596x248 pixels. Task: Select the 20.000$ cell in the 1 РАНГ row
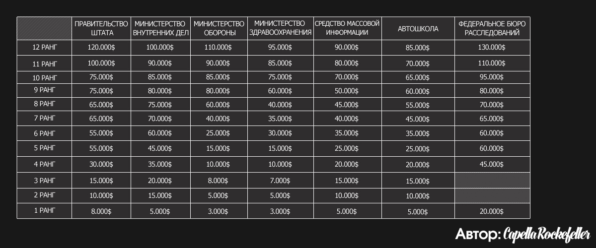point(492,211)
